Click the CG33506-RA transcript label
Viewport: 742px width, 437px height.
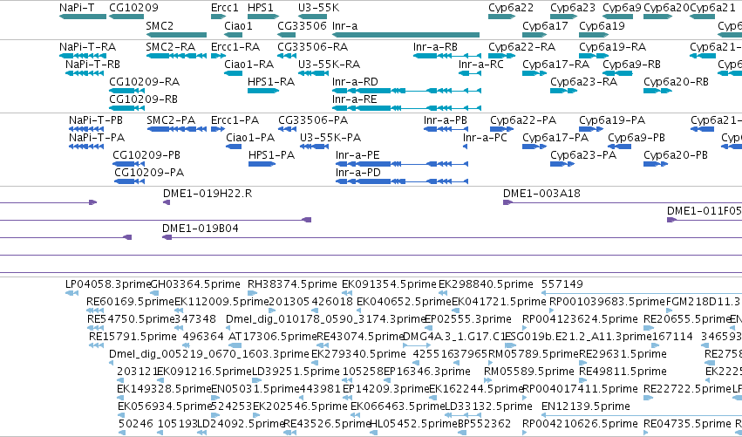313,47
